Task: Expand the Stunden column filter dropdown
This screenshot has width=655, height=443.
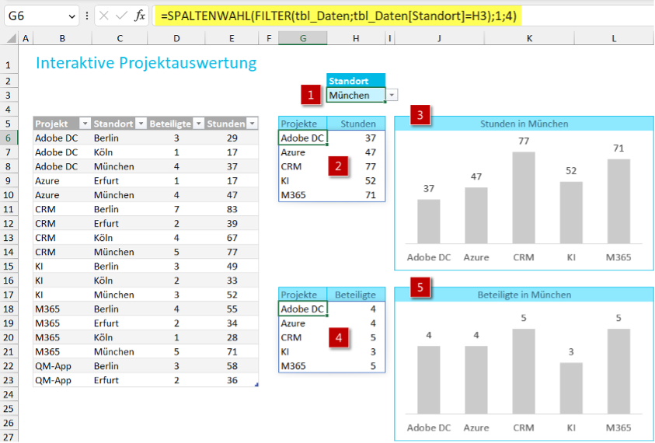Action: tap(251, 124)
